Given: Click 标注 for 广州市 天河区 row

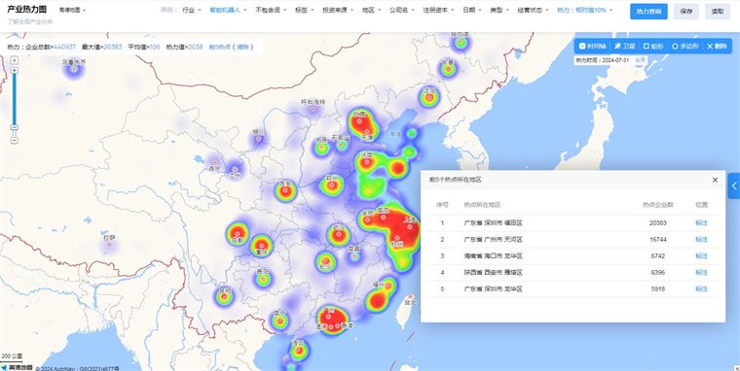Looking at the screenshot, I should [701, 240].
